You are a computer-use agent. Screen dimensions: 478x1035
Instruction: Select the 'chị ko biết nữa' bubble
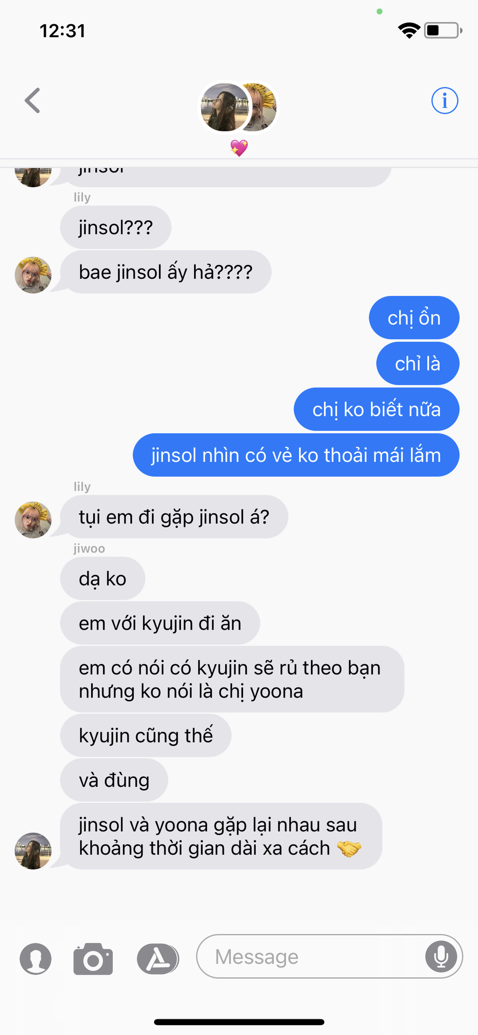click(377, 409)
